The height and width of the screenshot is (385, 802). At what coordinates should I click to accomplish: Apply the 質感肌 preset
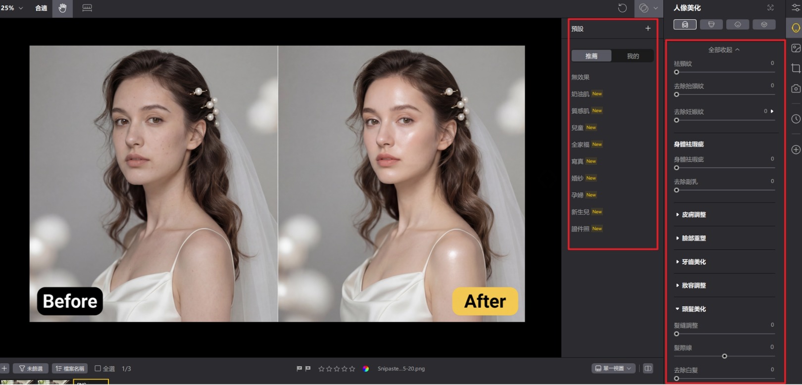(580, 111)
